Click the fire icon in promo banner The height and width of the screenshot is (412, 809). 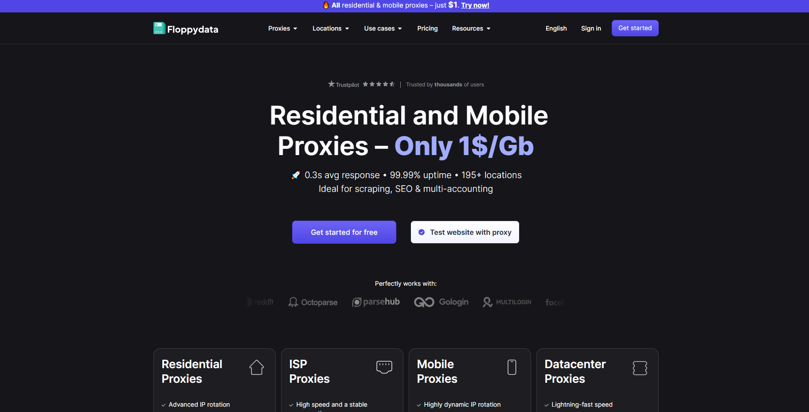(326, 5)
